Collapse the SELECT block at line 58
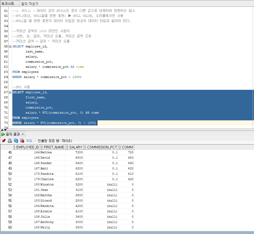 click(10, 46)
